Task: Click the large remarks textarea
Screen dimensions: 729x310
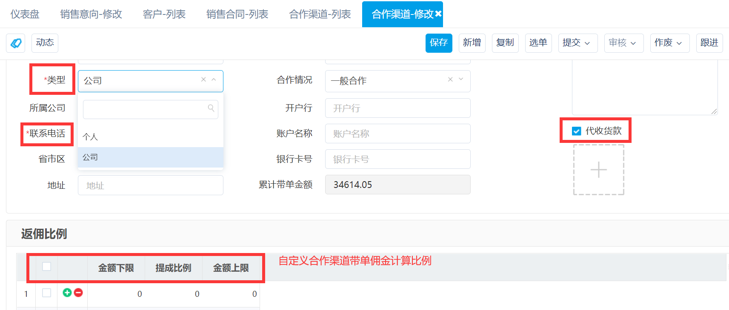Action: 645,87
